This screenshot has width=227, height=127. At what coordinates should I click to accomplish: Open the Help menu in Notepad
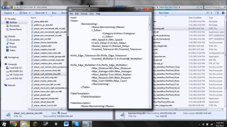click(98, 14)
